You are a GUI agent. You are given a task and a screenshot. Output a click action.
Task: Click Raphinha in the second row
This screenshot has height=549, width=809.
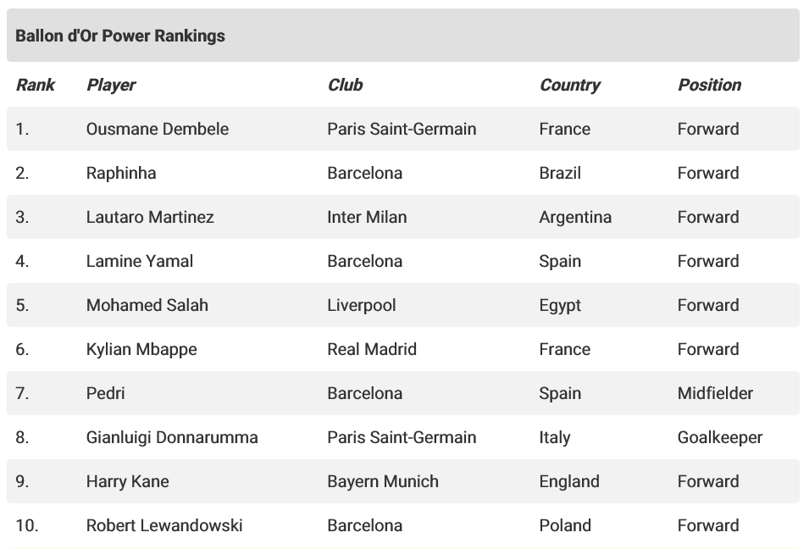pyautogui.click(x=121, y=173)
